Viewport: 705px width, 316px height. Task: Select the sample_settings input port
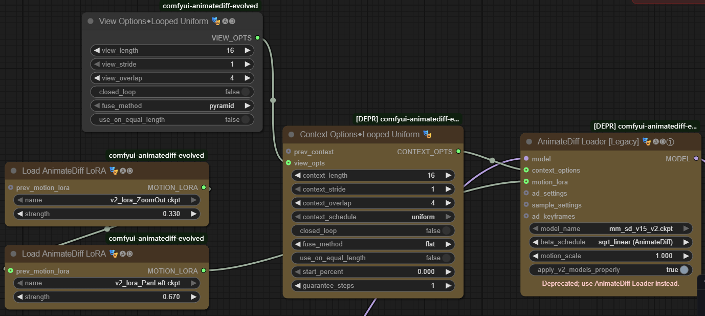click(x=526, y=205)
